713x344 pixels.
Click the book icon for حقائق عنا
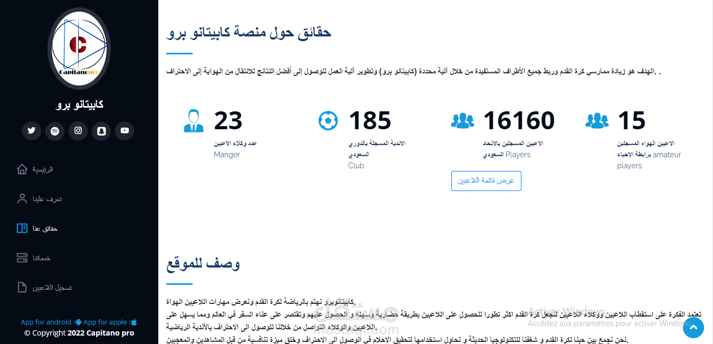[x=22, y=228]
